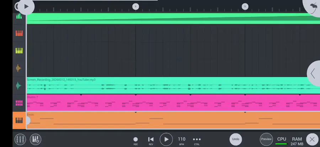Start recording with the REC button

(135, 141)
